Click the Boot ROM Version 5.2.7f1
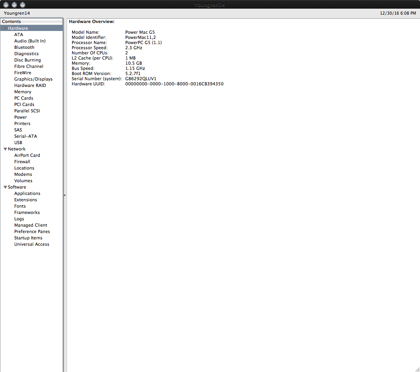 click(x=132, y=73)
